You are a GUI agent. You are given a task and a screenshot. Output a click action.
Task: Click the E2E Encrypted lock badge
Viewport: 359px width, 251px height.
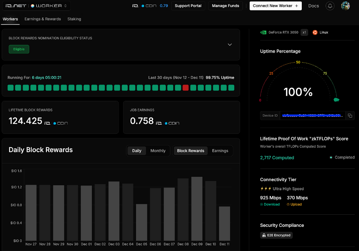coord(276,235)
